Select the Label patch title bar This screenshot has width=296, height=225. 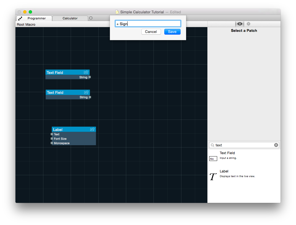[x=74, y=130]
